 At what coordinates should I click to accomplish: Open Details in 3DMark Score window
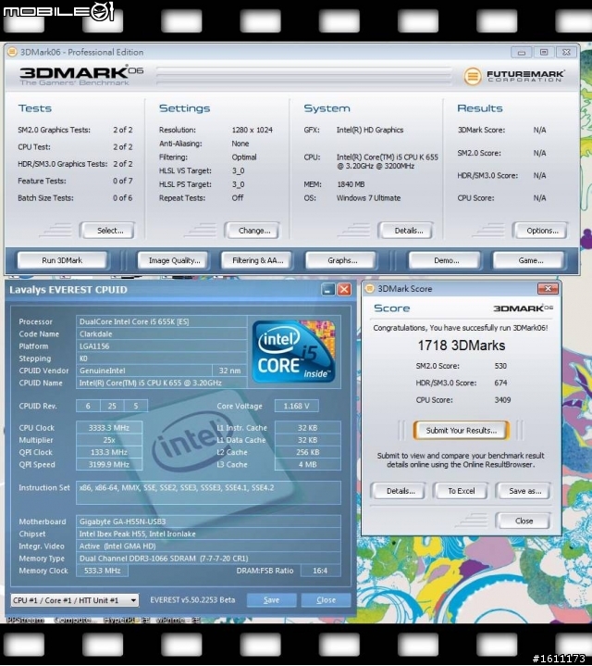[400, 491]
